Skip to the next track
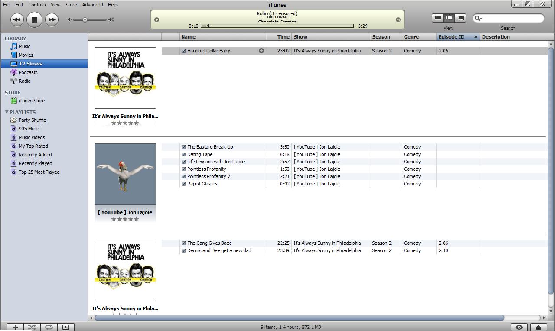Screen dimensions: 555x331 52,19
